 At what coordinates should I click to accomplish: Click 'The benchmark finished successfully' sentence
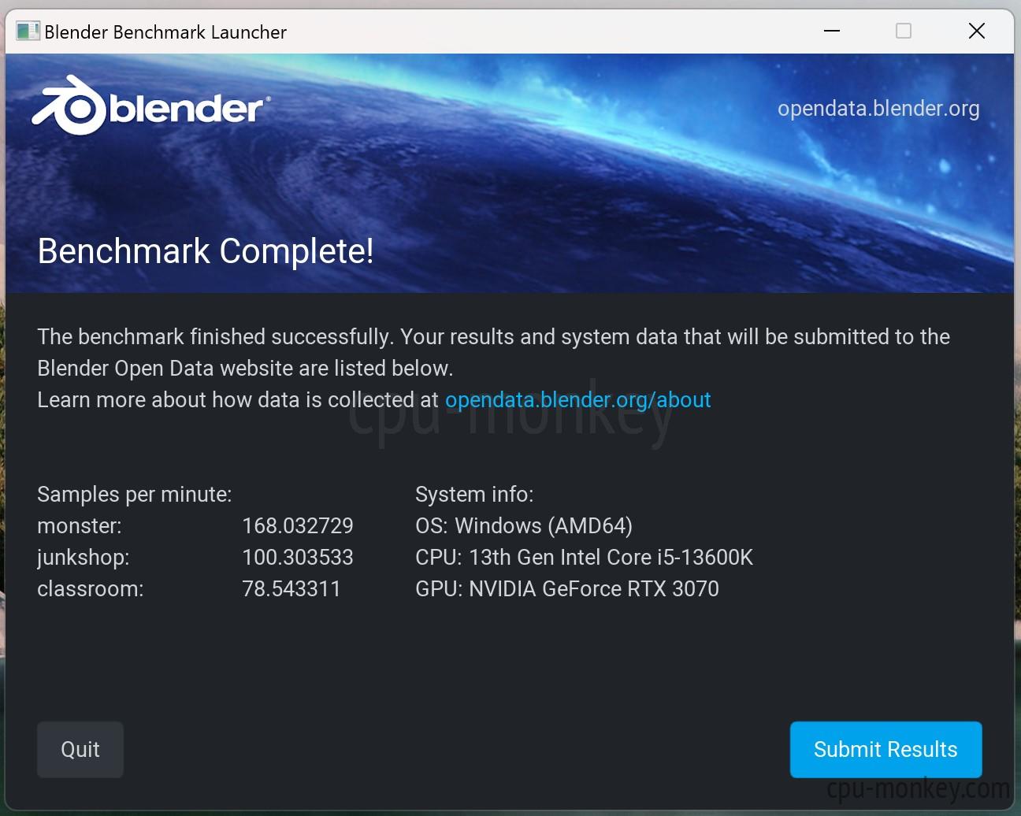215,337
